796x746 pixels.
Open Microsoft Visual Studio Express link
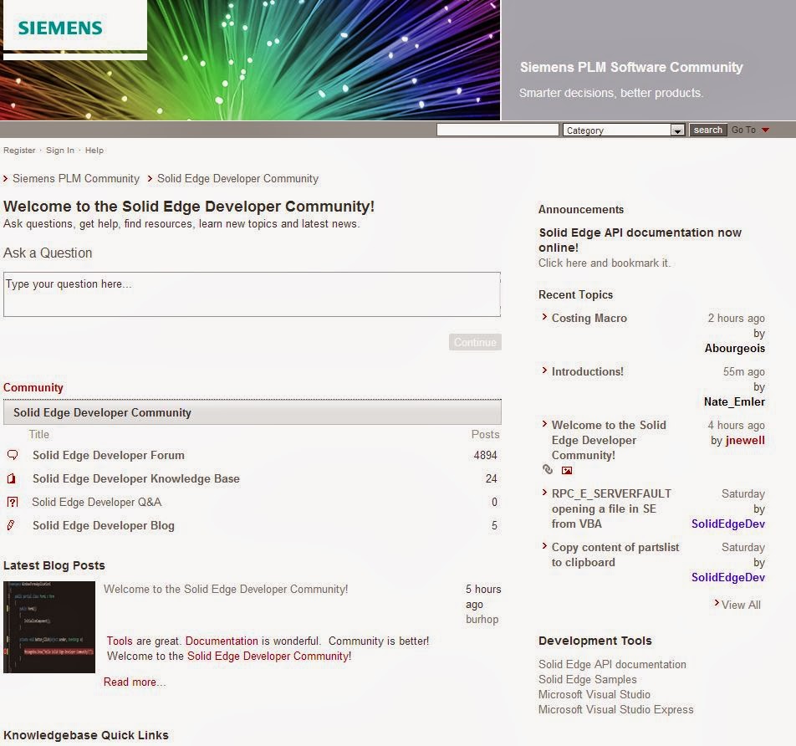click(x=615, y=709)
